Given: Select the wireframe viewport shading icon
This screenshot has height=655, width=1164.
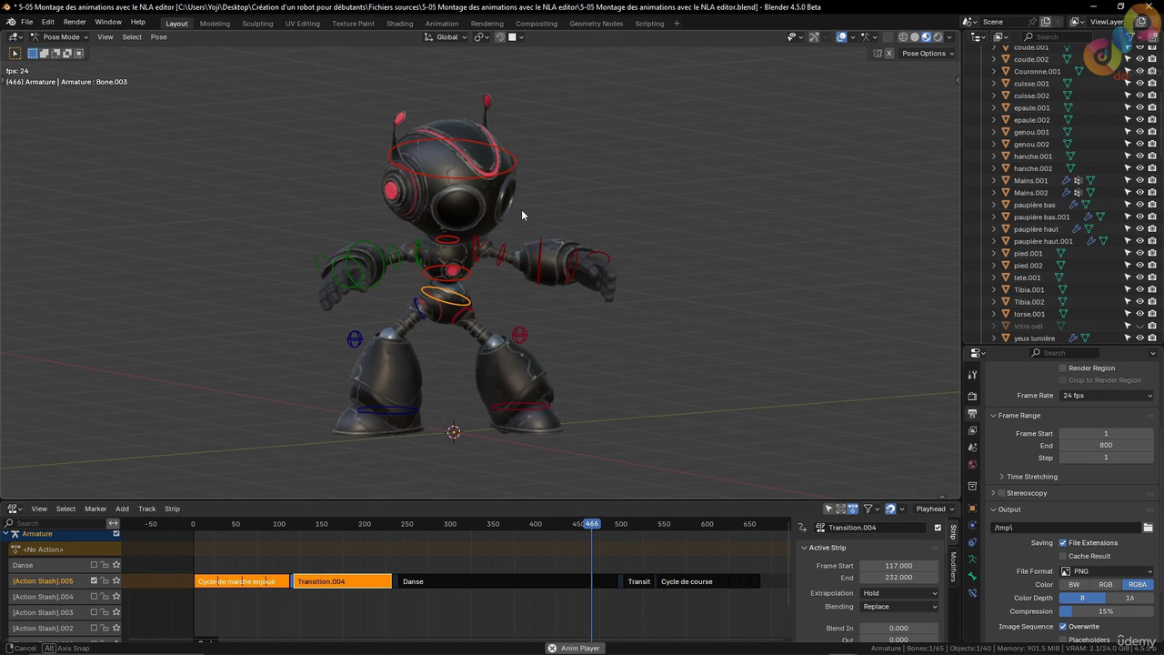Looking at the screenshot, I should [903, 37].
